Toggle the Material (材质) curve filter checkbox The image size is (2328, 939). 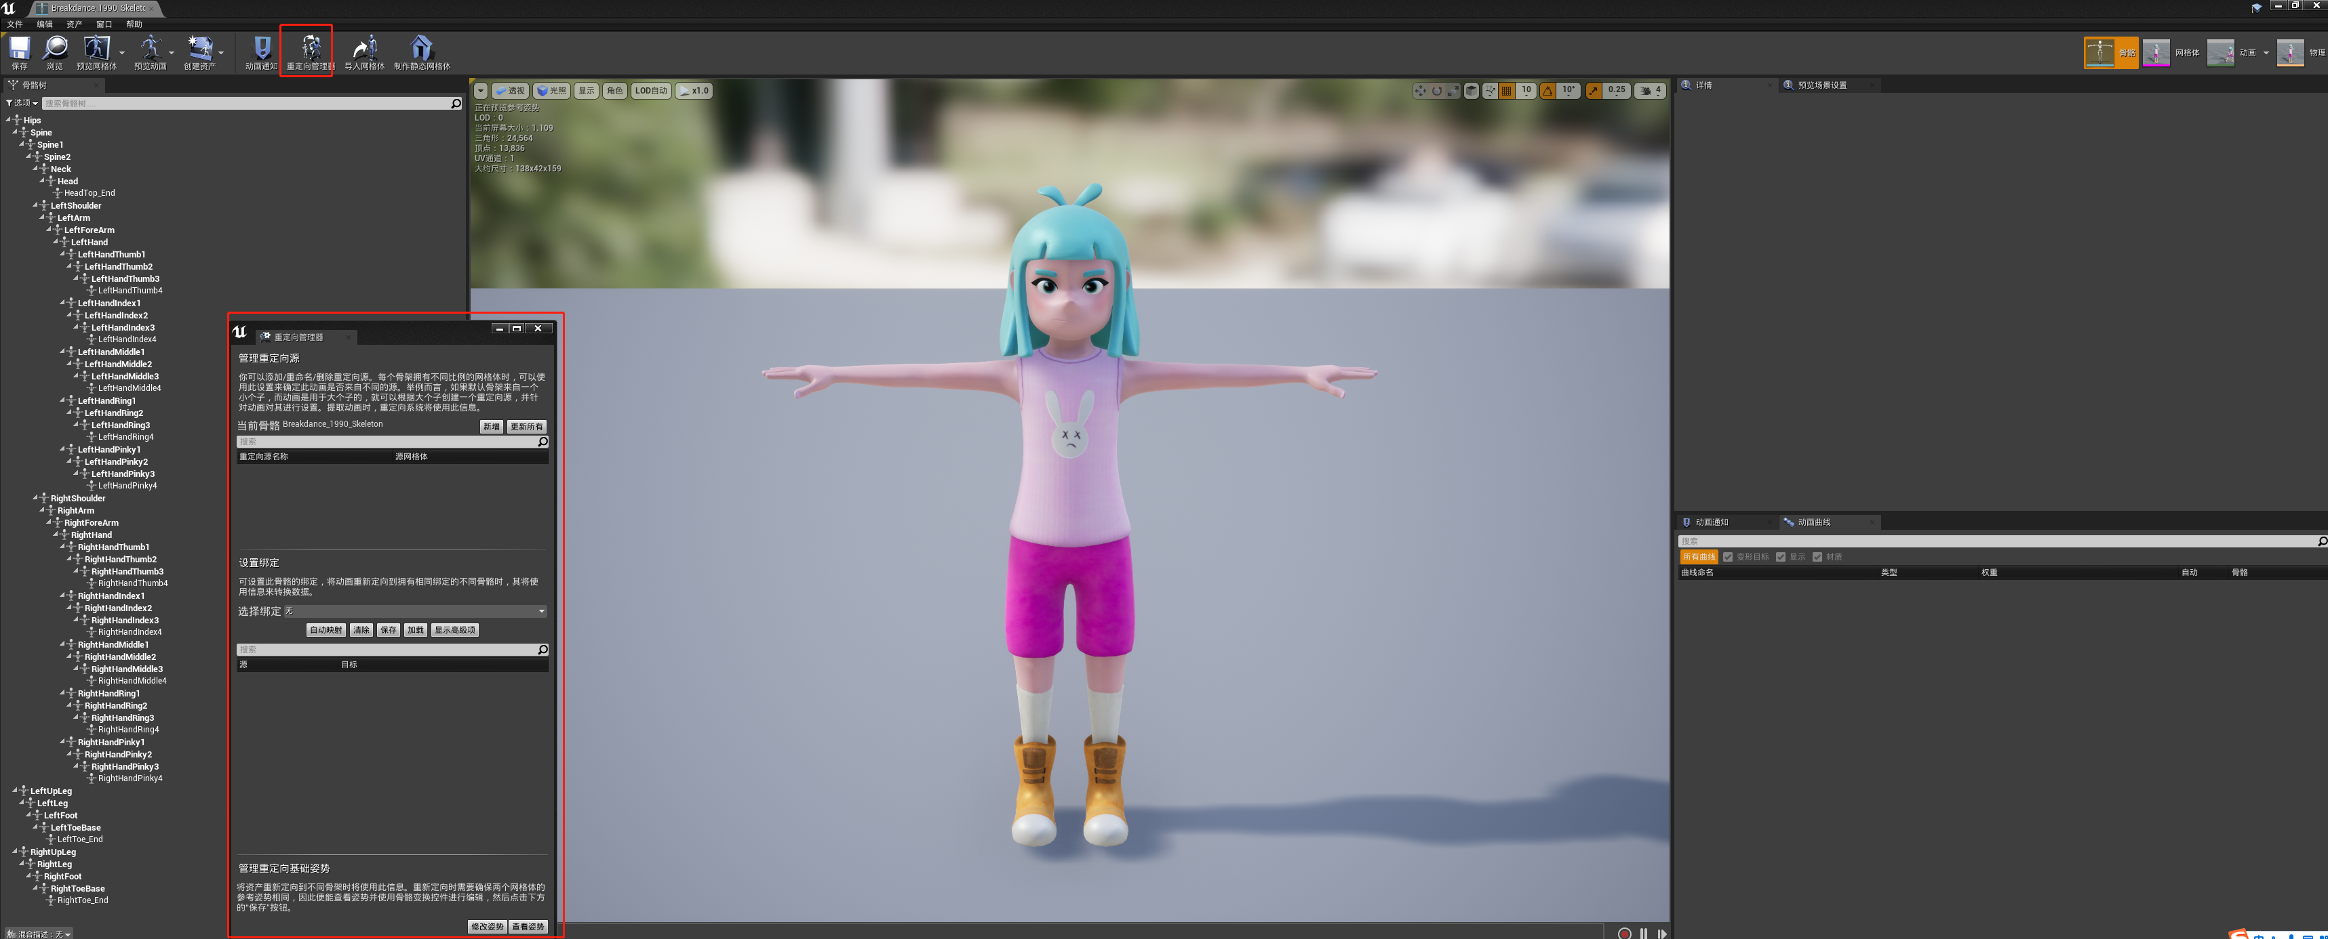1817,557
